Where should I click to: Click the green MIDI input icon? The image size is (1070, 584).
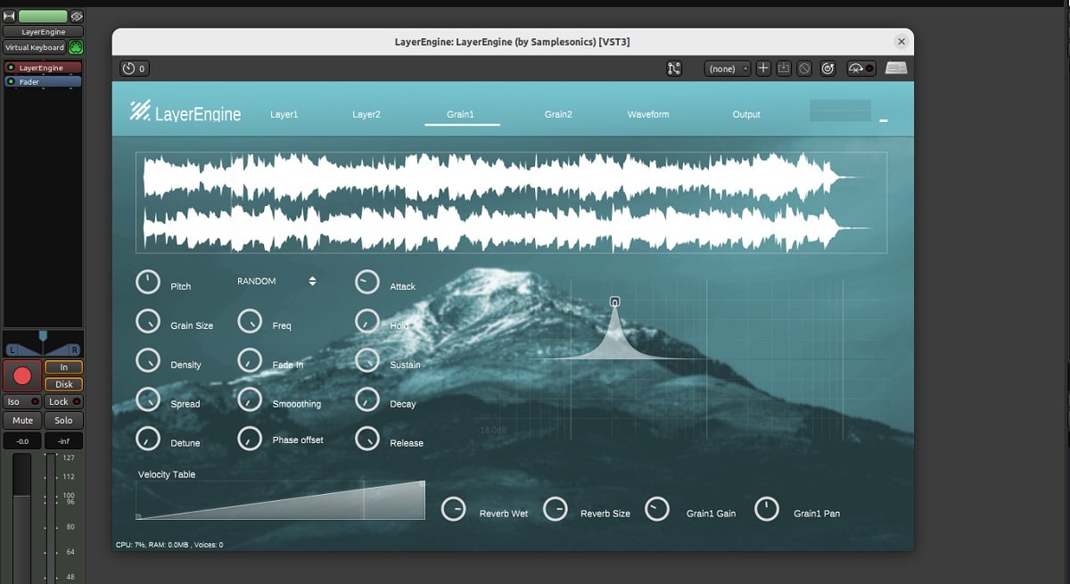(x=76, y=47)
